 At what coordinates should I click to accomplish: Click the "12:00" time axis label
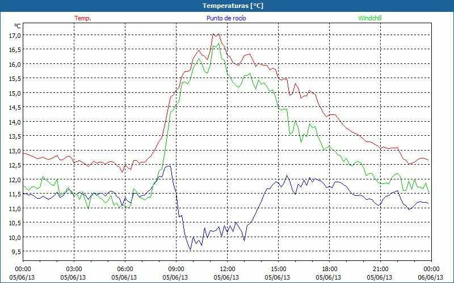(x=228, y=269)
